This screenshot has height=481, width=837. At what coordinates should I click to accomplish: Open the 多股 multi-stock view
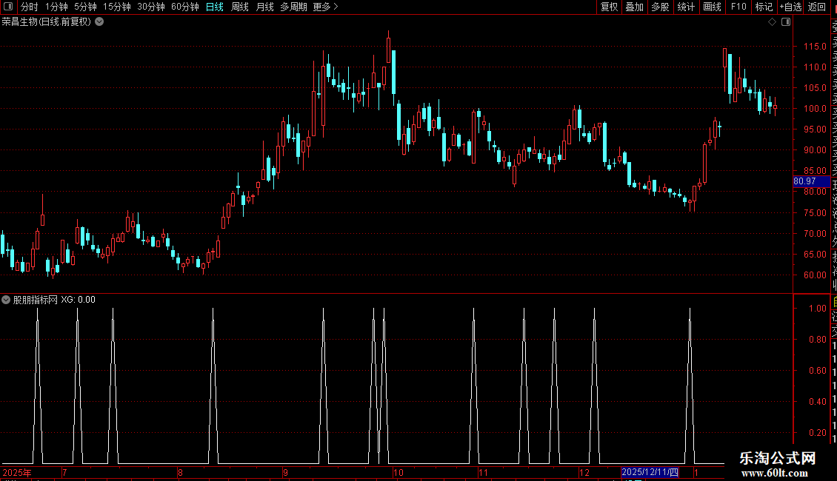tap(660, 7)
